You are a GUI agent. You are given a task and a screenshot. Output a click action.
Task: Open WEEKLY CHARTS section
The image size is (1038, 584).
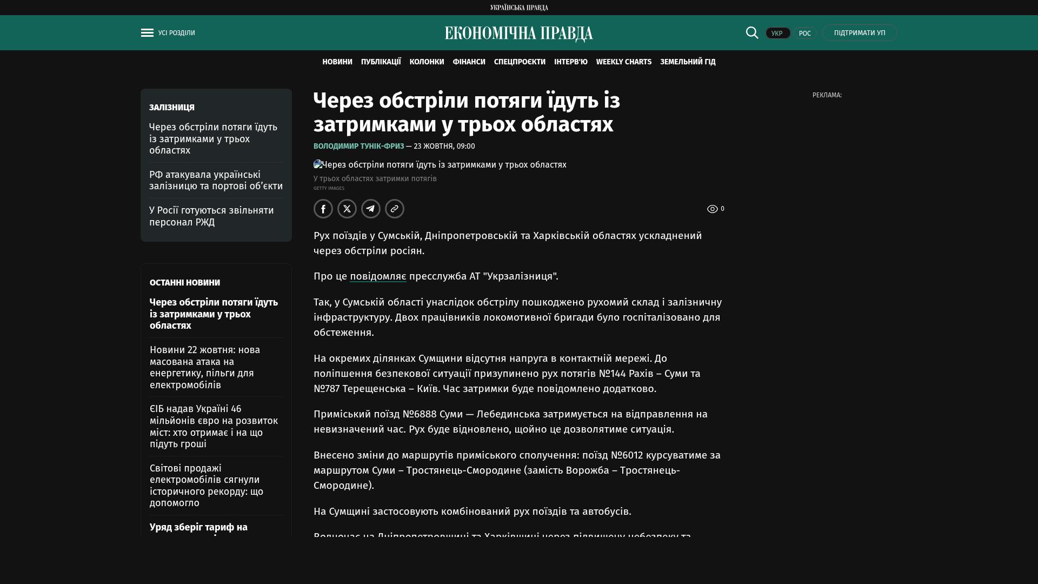[x=623, y=62]
